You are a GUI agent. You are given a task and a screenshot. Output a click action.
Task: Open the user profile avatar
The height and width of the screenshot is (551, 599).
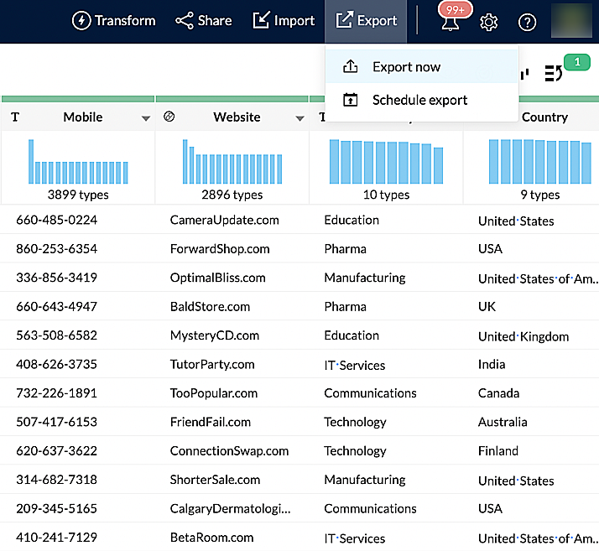click(571, 21)
